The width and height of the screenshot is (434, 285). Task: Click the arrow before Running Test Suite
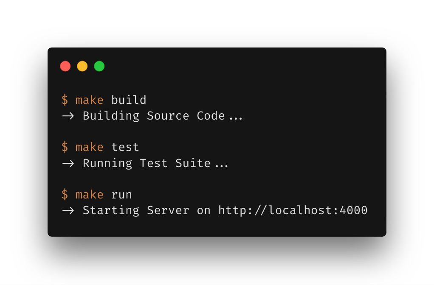pyautogui.click(x=68, y=163)
